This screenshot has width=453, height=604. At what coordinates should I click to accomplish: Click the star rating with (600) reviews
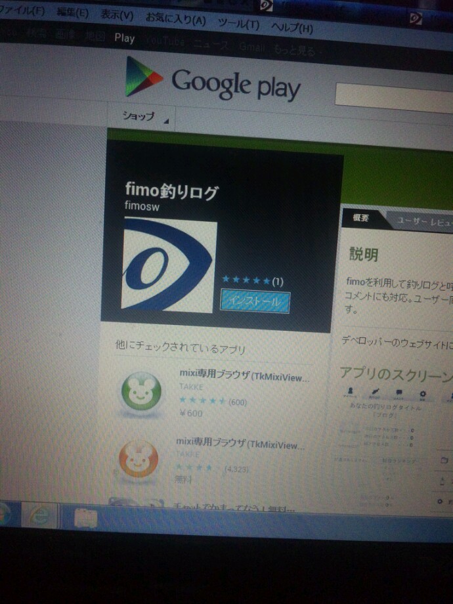(202, 400)
